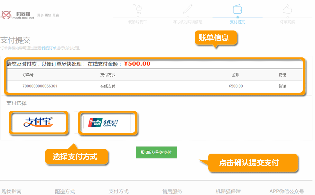The height and width of the screenshot is (195, 315).
Task: Click the 订单号 column header
Action: [x=28, y=75]
